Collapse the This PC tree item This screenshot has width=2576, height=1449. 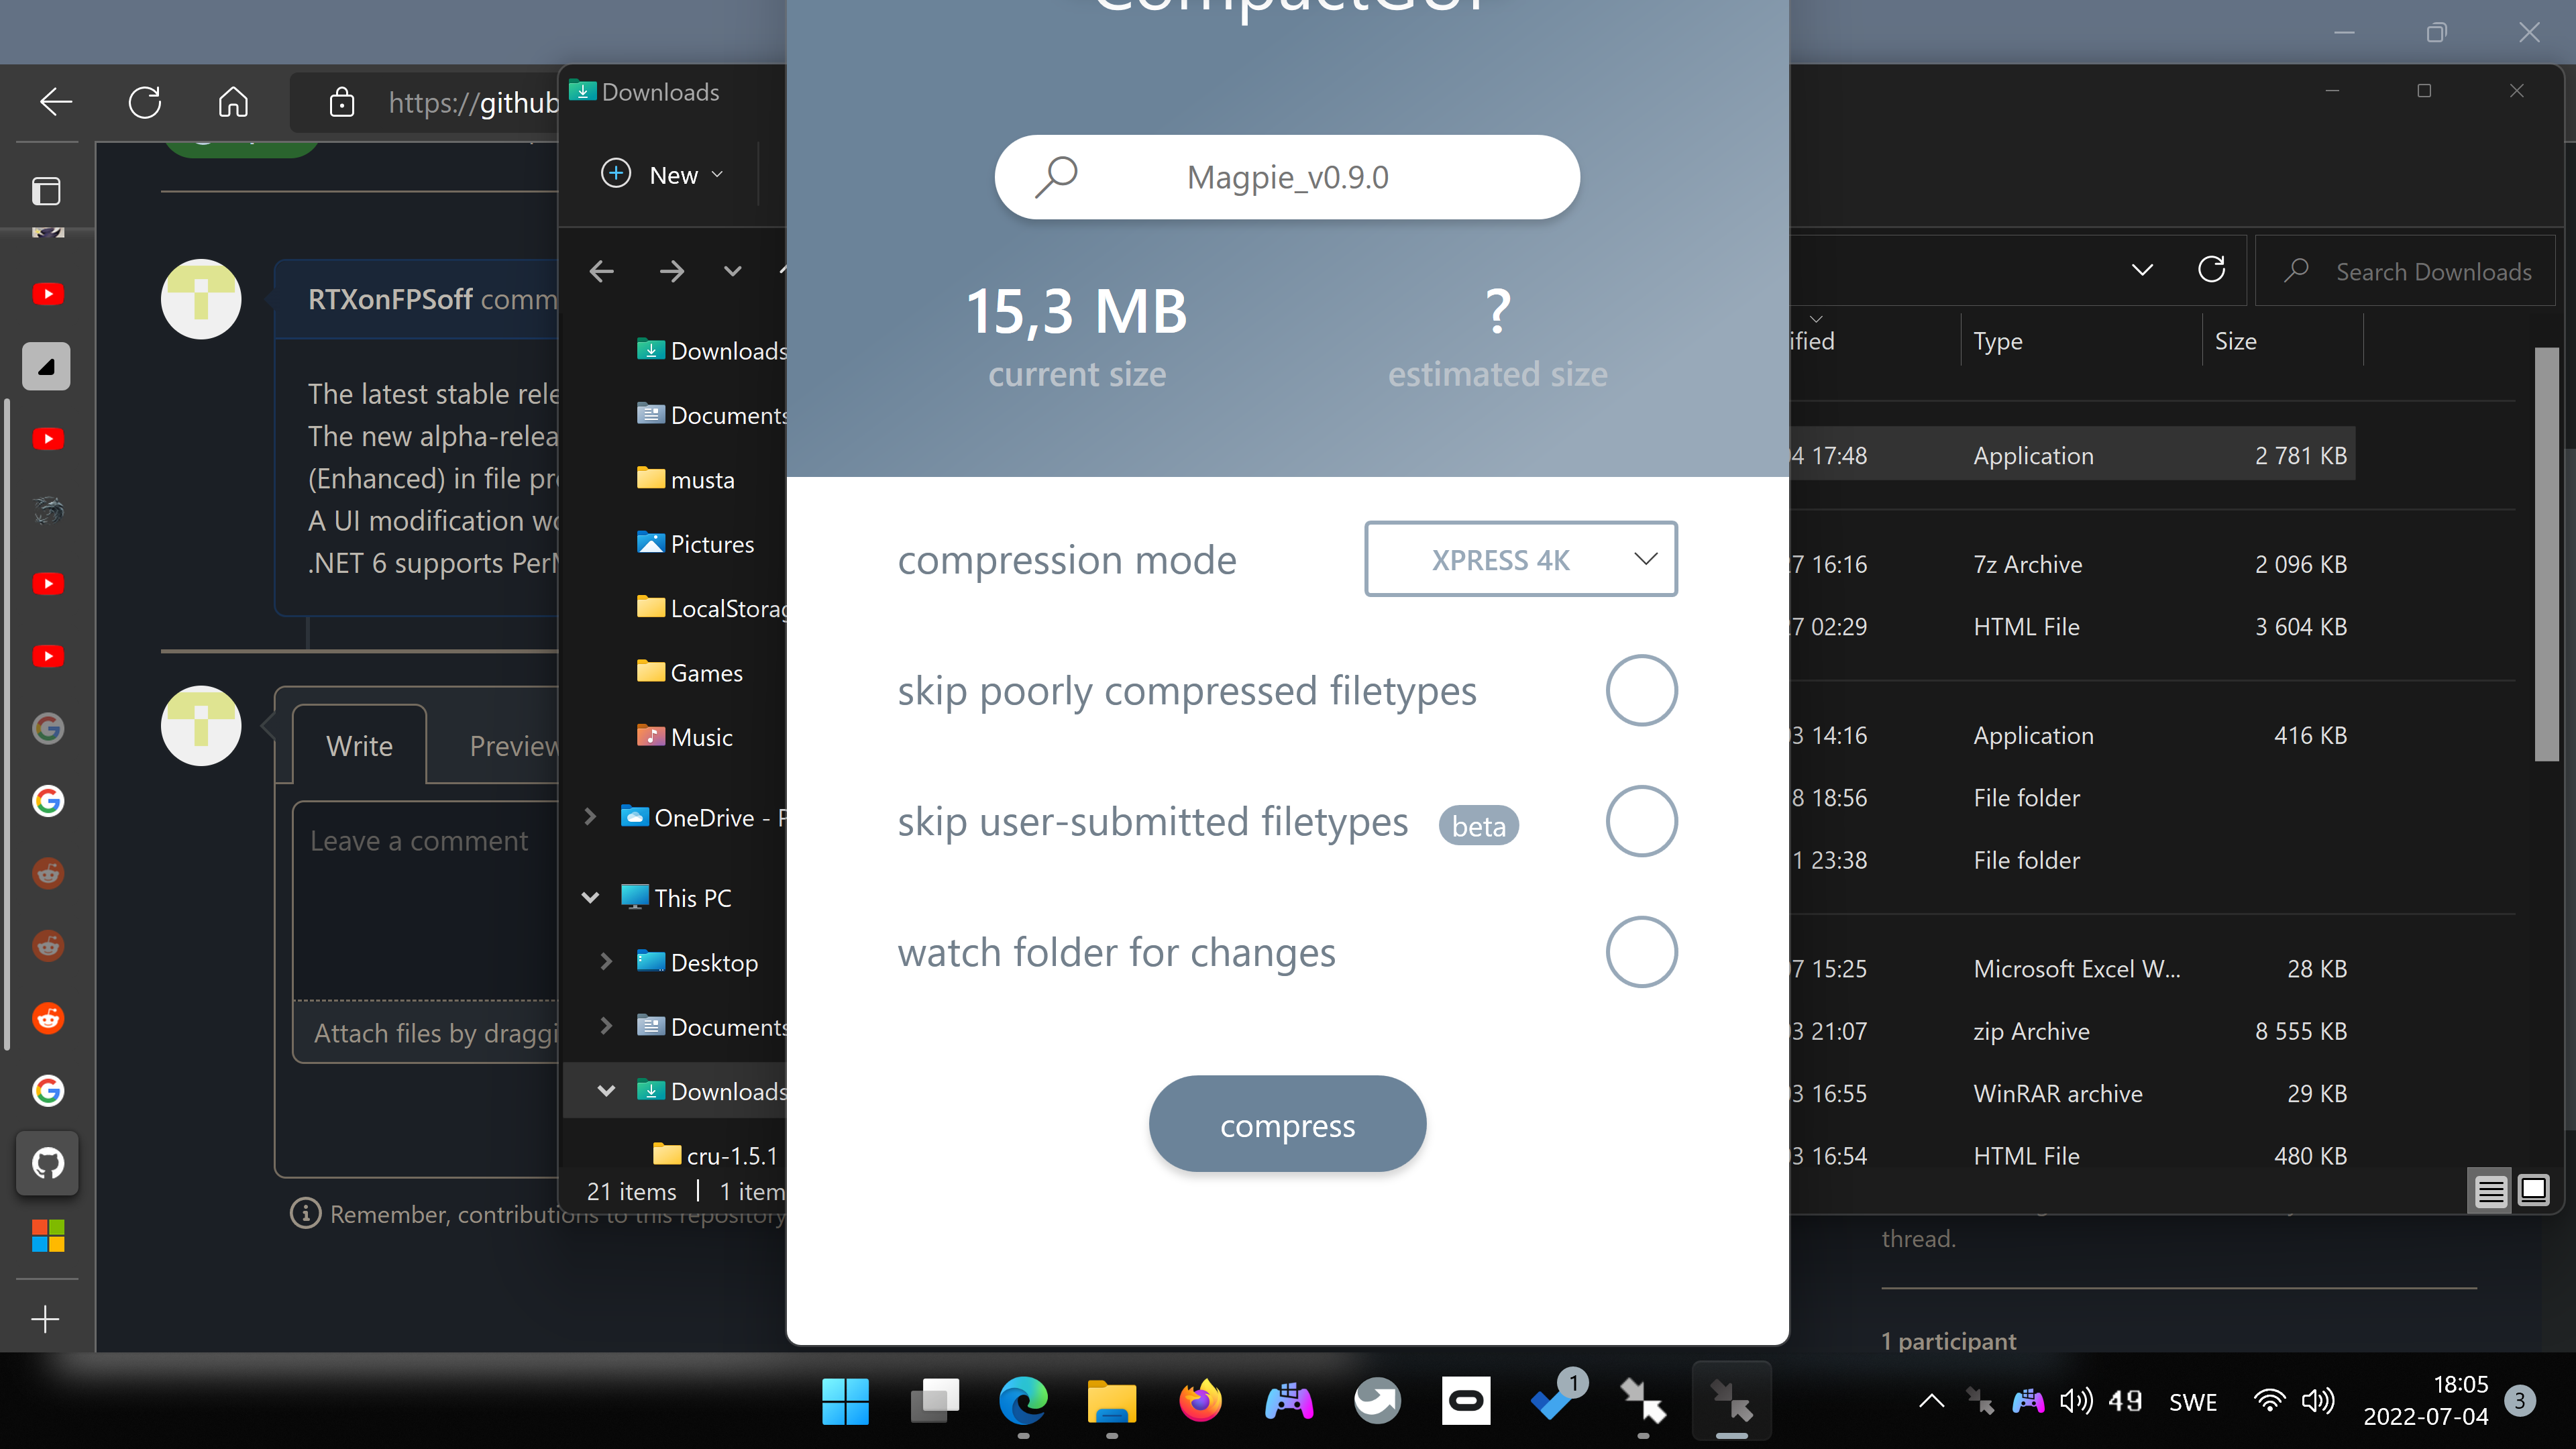click(590, 897)
